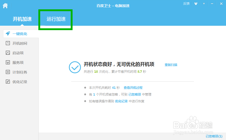Viewport: 226px width, 140px height.
Task: Click the pencil icon beside 优化记录
Action: pyautogui.click(x=8, y=82)
